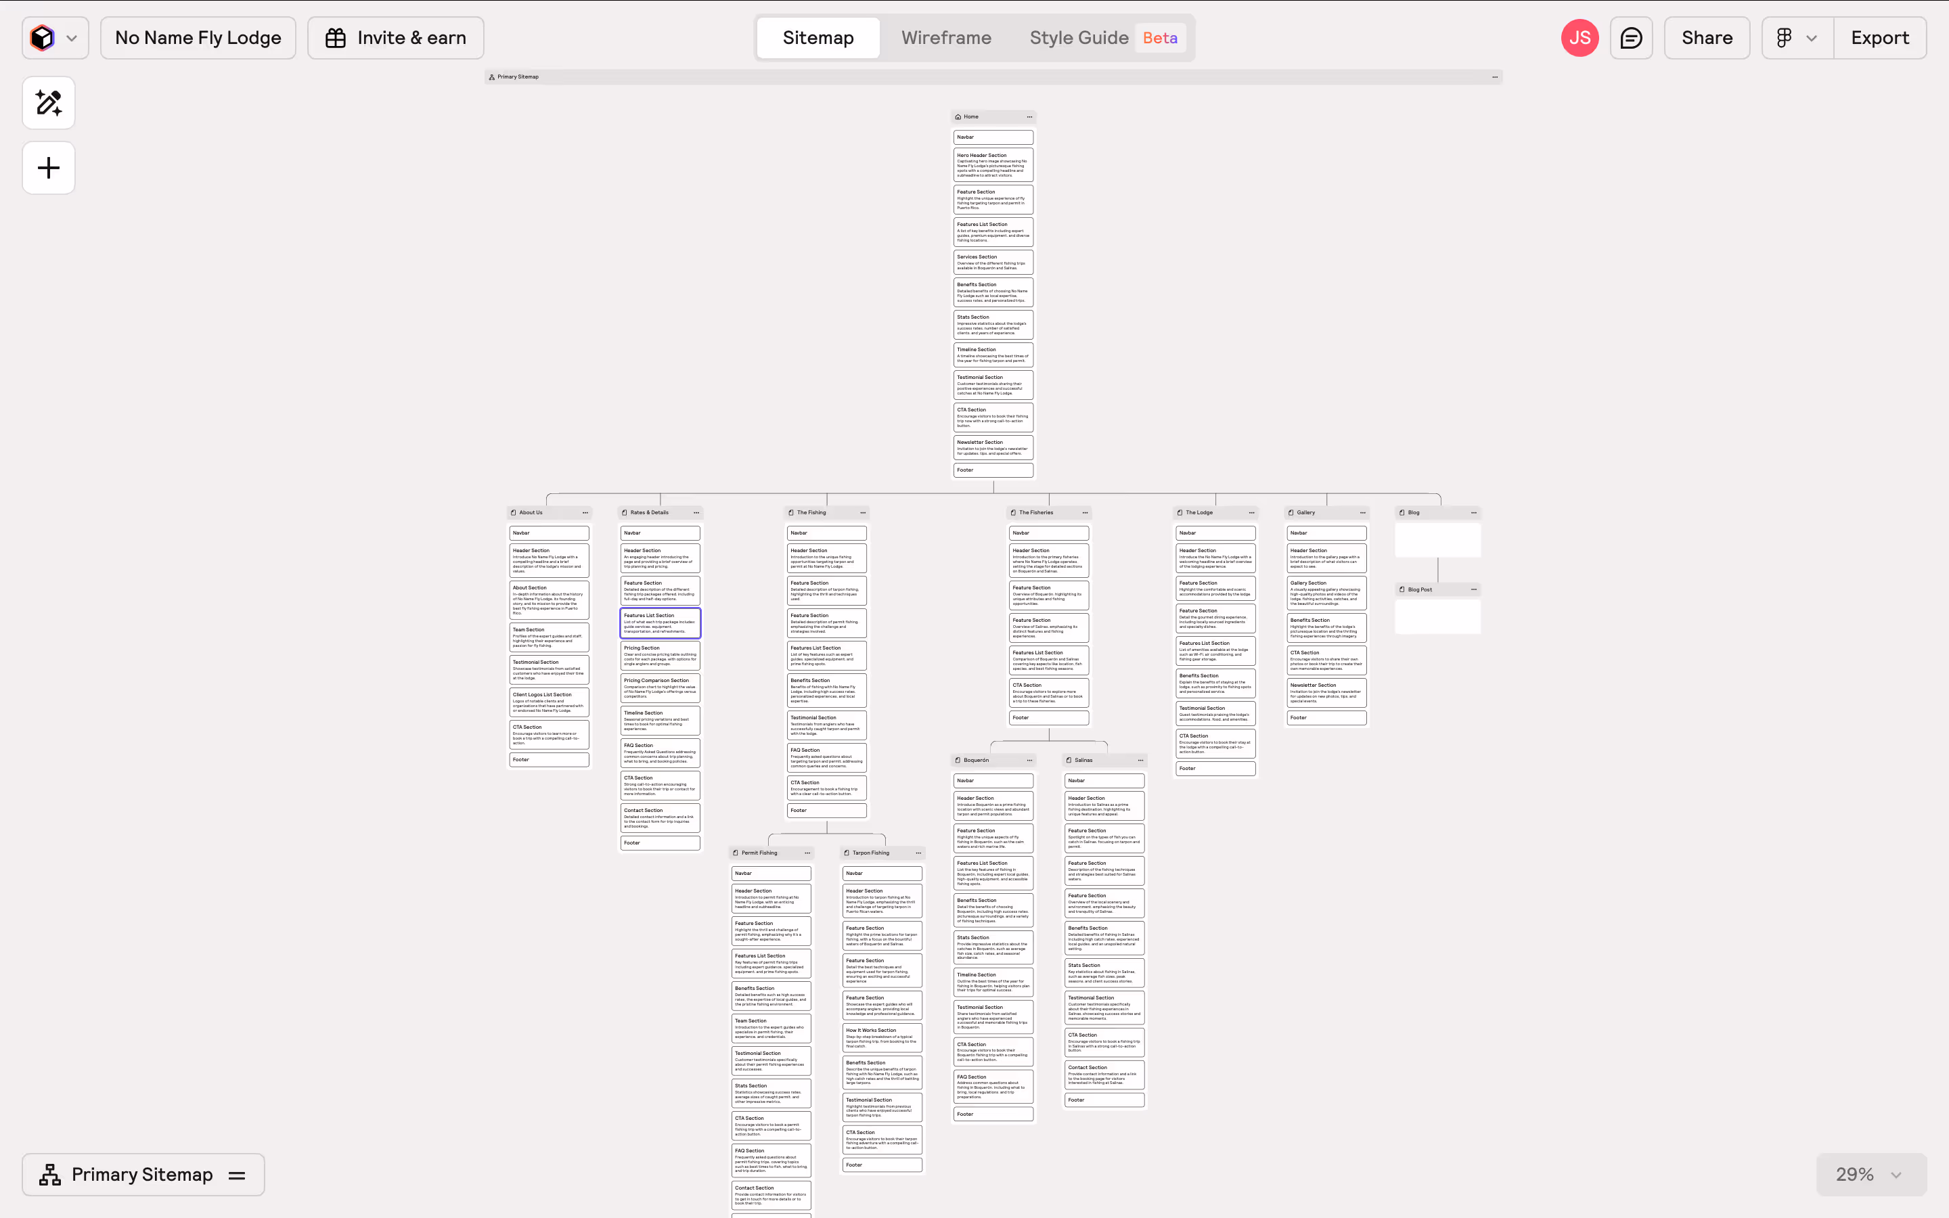Viewport: 1949px width, 1218px height.
Task: Open the Home page options ellipsis
Action: pos(1029,117)
